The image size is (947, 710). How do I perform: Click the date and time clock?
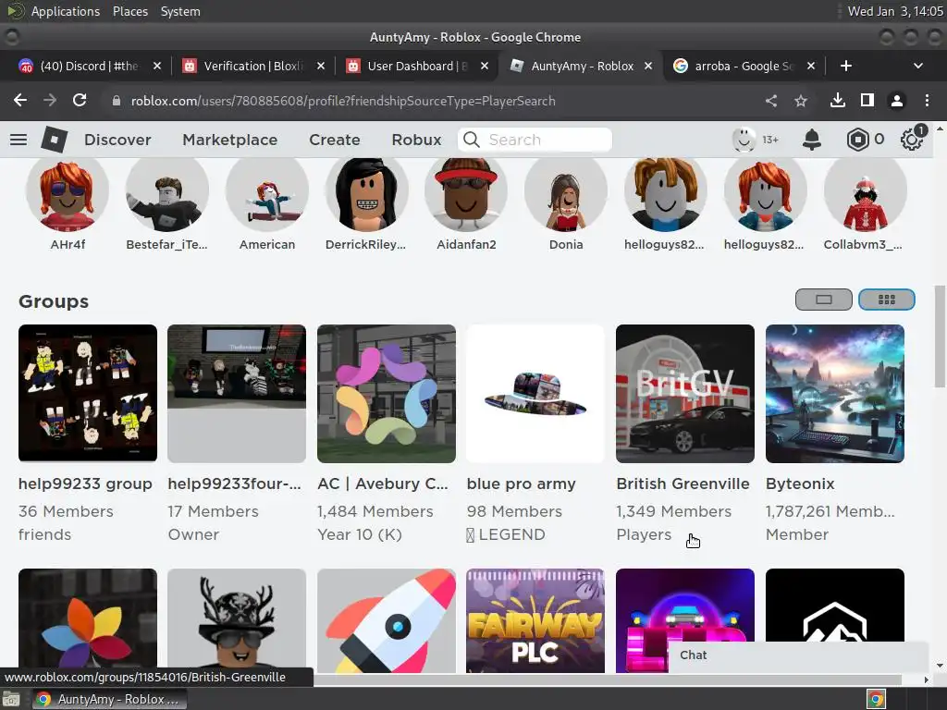[895, 11]
